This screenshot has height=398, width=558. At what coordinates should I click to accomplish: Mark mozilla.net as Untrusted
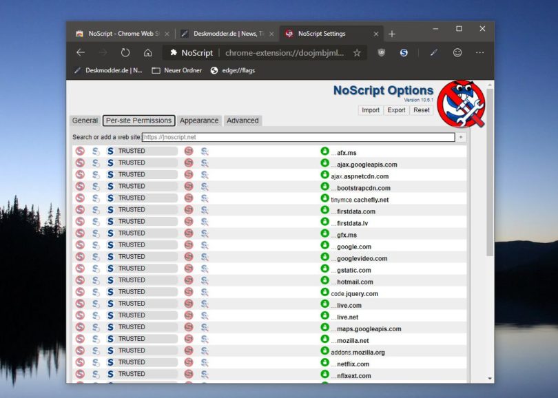189,339
